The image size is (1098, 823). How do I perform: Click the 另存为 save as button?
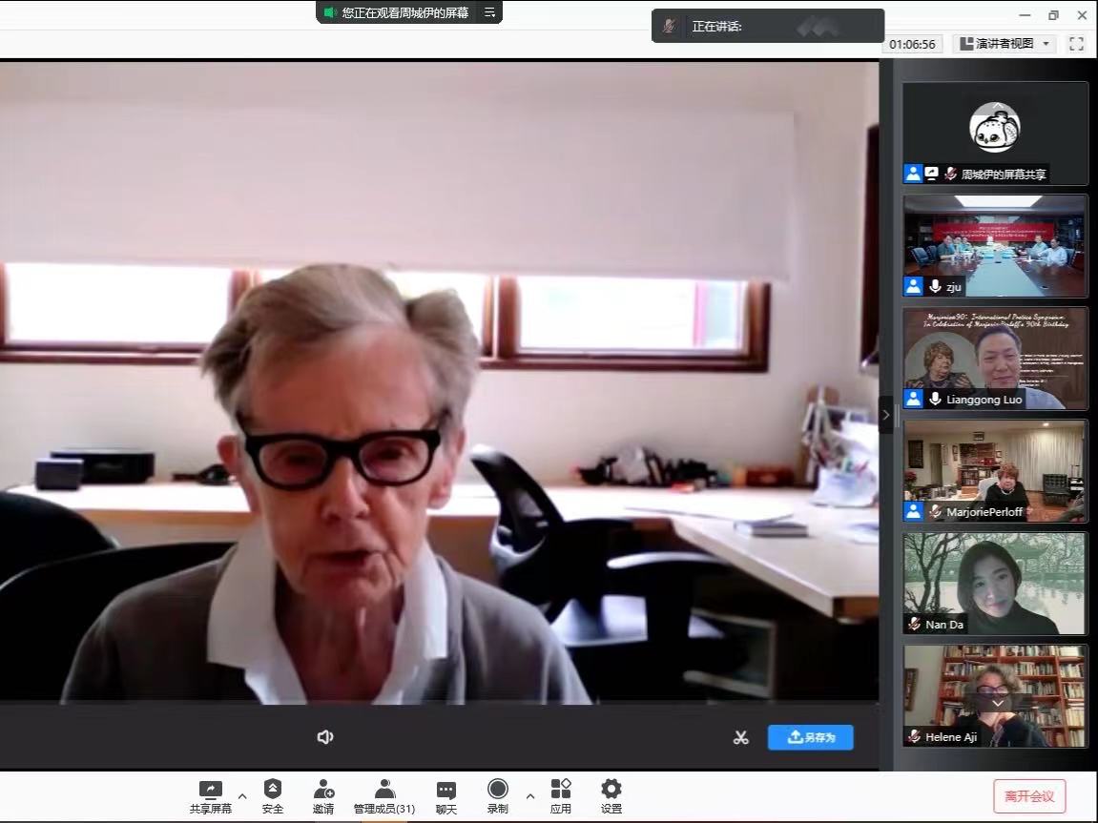point(810,737)
